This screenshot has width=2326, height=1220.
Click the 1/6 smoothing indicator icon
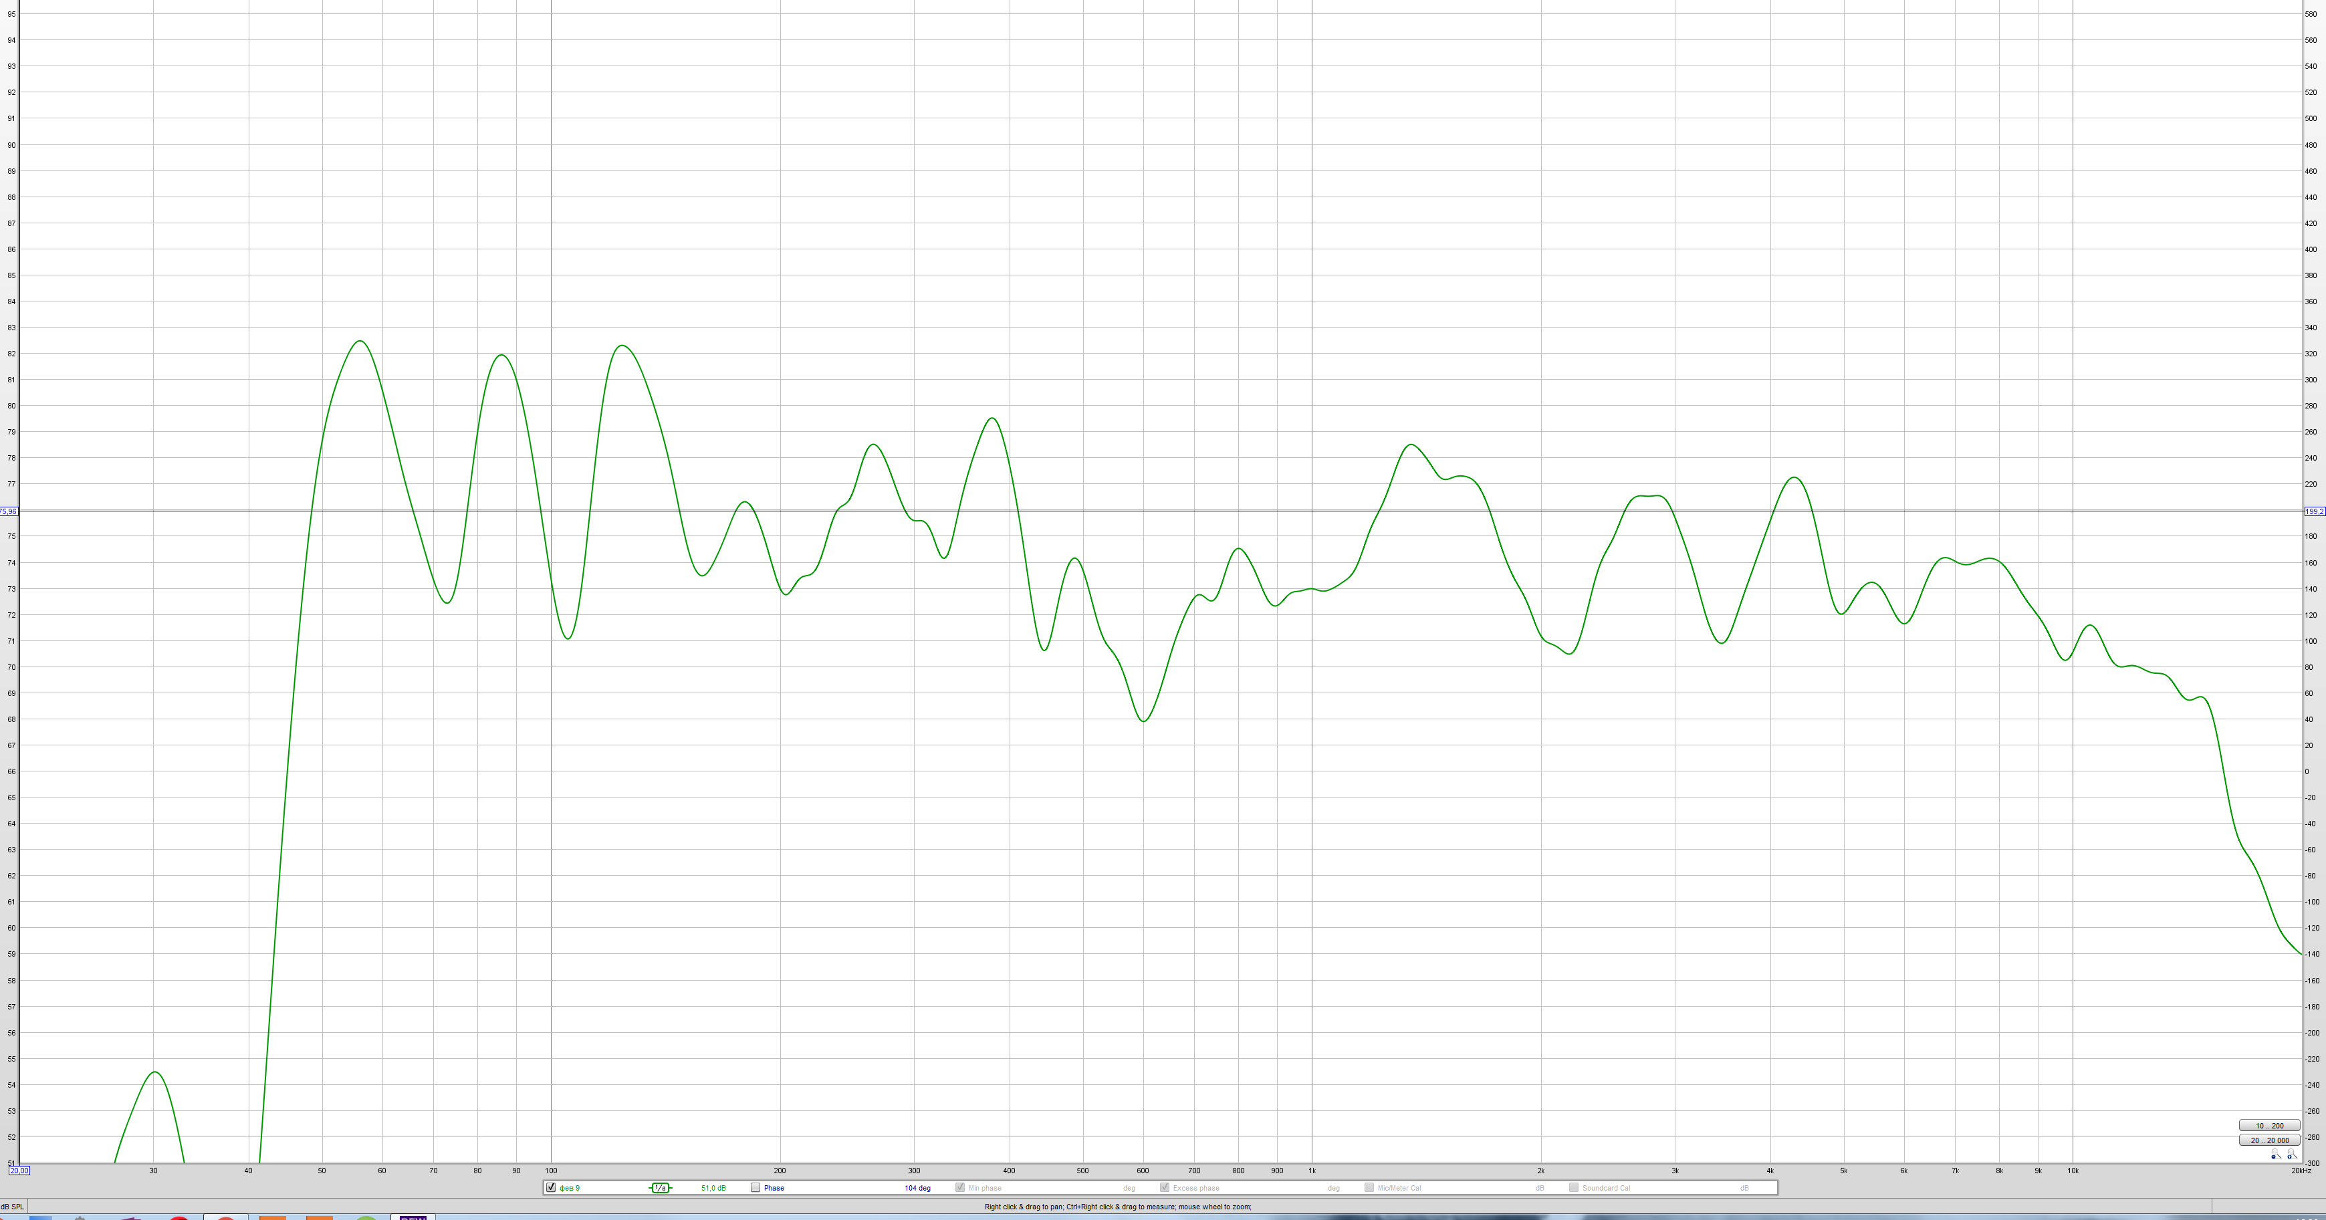(x=660, y=1187)
